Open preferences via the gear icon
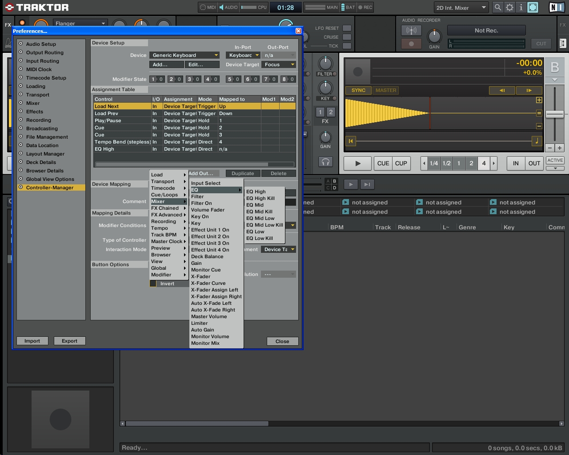The width and height of the screenshot is (569, 455). pos(509,7)
